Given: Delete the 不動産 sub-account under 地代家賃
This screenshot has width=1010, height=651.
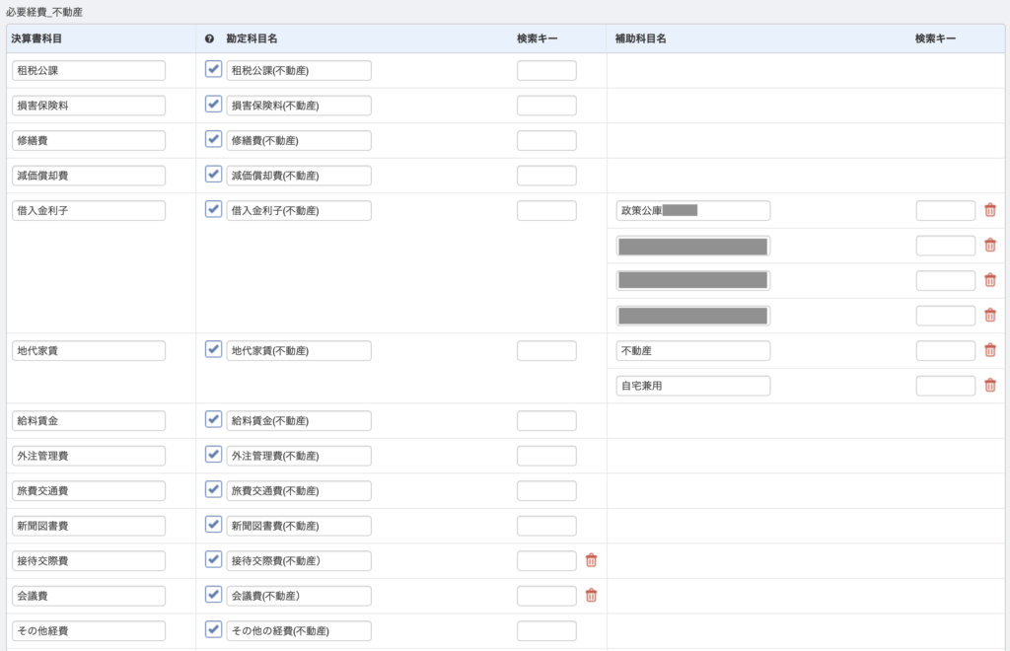Looking at the screenshot, I should click(990, 350).
